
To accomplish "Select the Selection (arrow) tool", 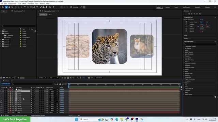I will (6, 7).
